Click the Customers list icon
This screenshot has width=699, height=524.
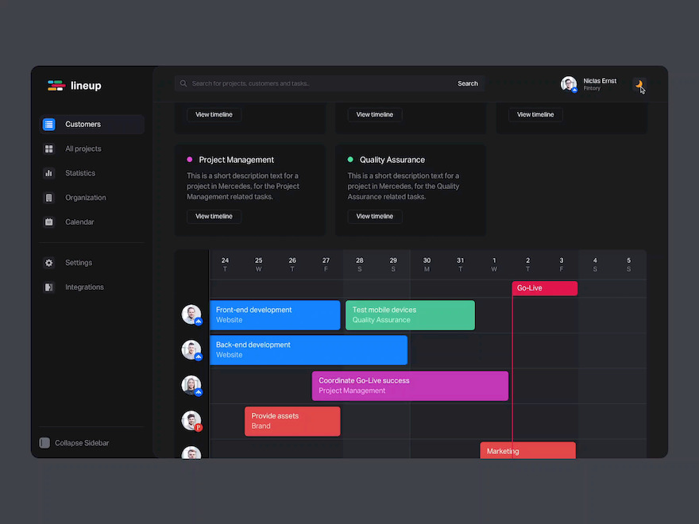click(x=49, y=125)
